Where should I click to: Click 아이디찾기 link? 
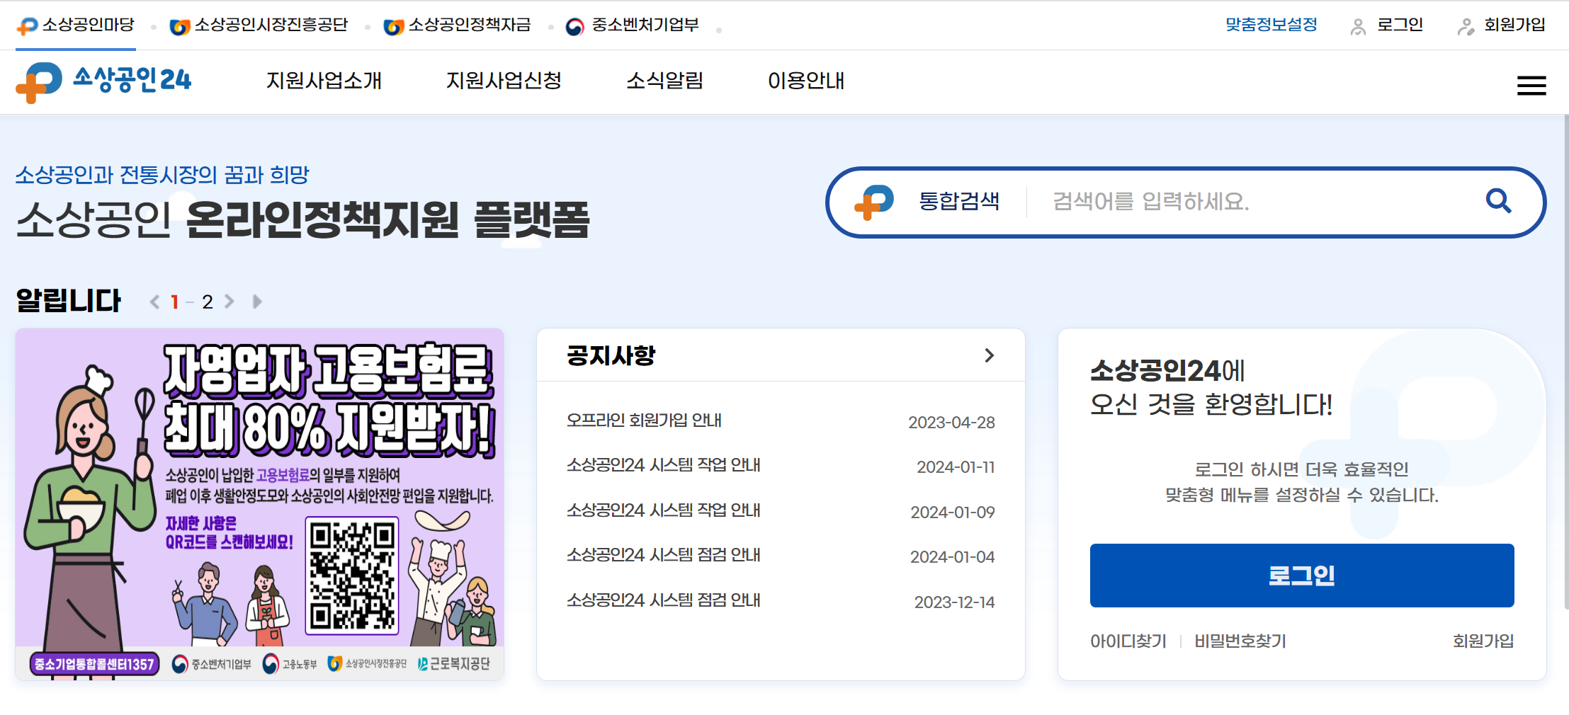coord(1128,641)
